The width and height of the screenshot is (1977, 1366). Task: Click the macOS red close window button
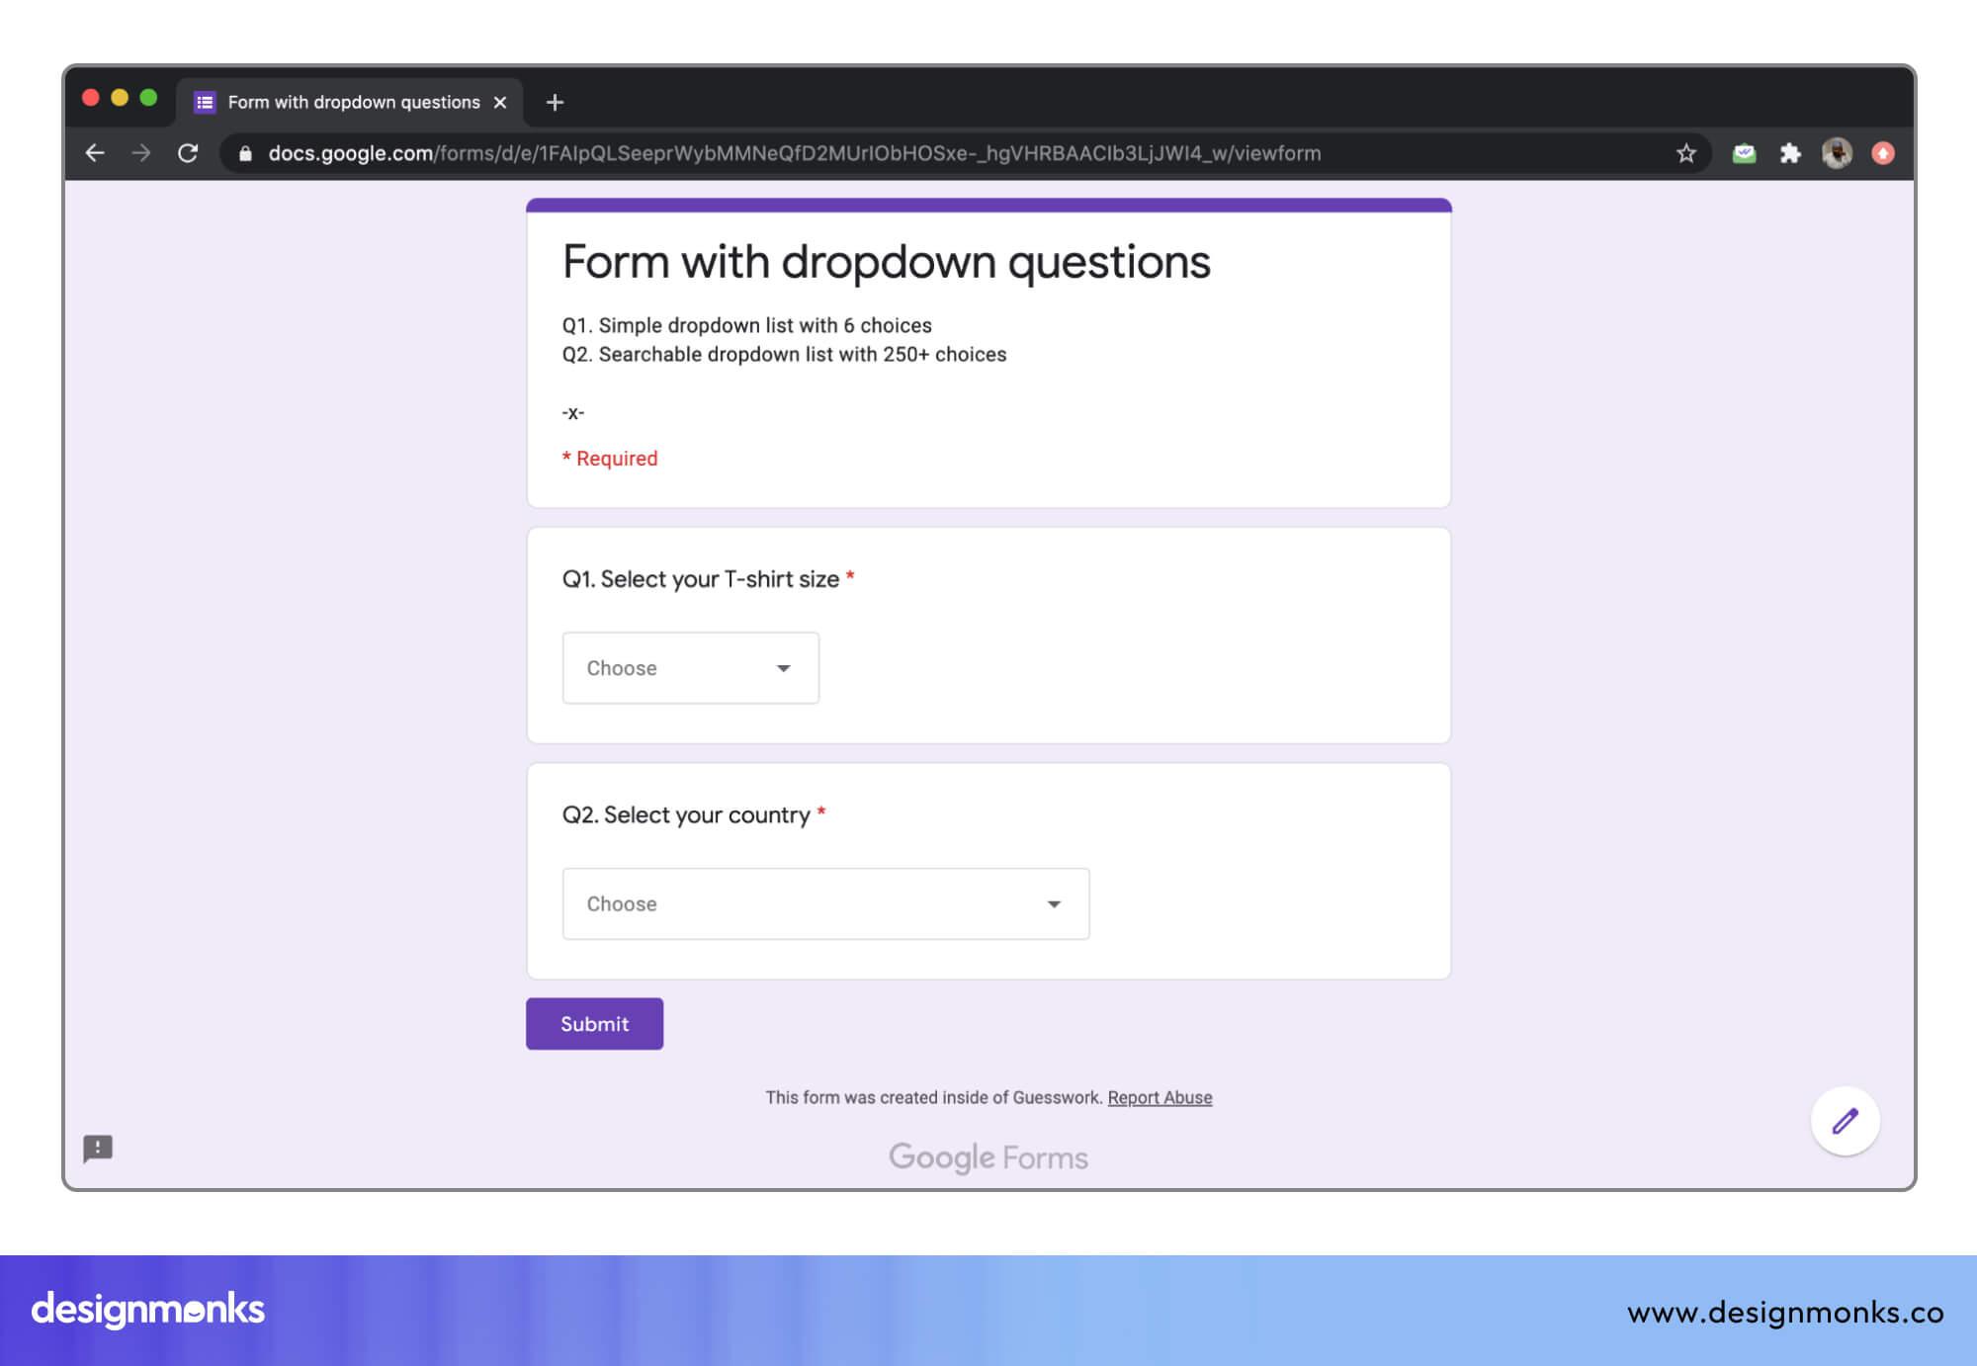pyautogui.click(x=91, y=97)
